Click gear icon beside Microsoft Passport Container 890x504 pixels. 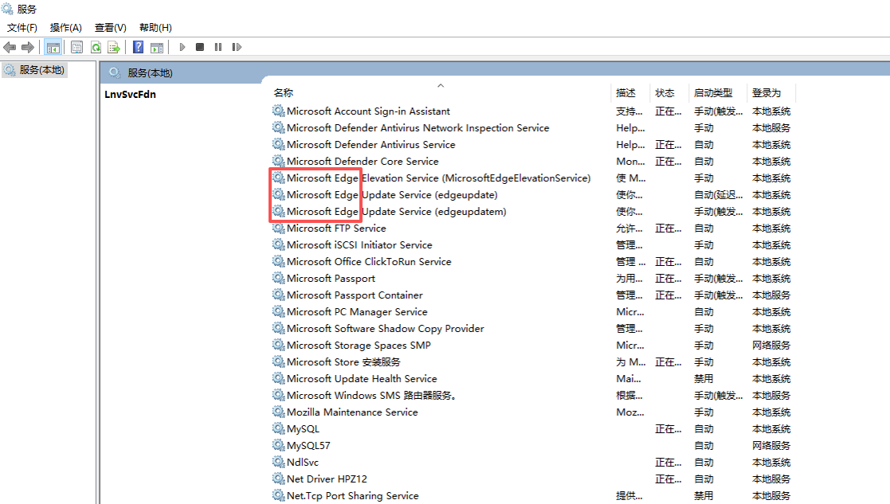[x=278, y=295]
